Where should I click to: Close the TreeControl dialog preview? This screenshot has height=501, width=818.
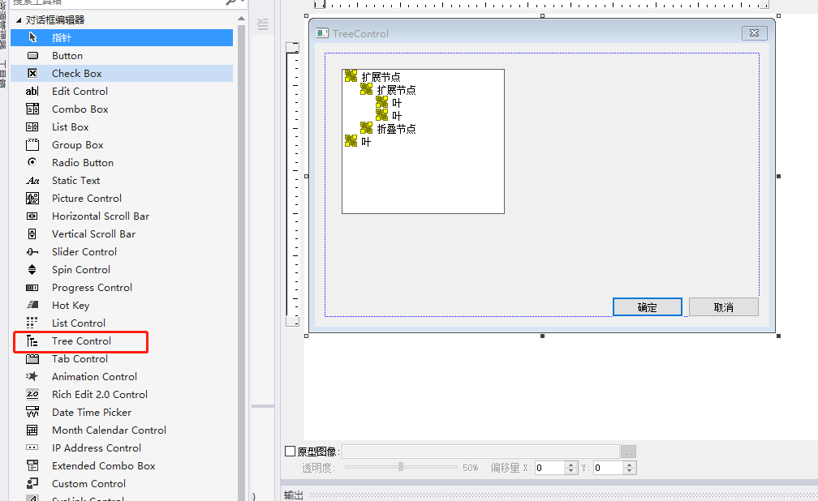tap(755, 33)
